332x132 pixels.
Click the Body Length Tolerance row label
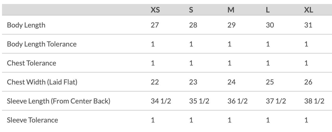pyautogui.click(x=42, y=44)
